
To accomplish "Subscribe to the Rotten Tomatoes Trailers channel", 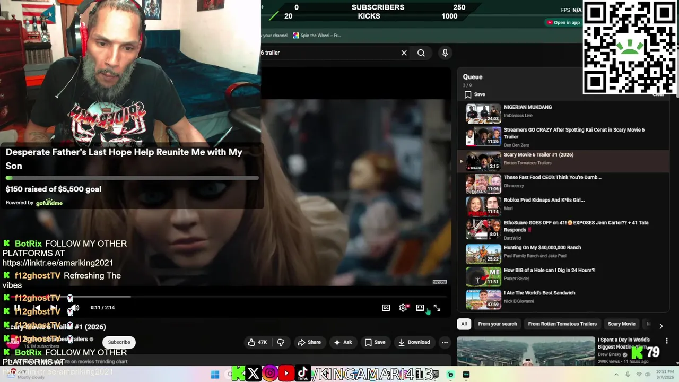I will (x=119, y=342).
